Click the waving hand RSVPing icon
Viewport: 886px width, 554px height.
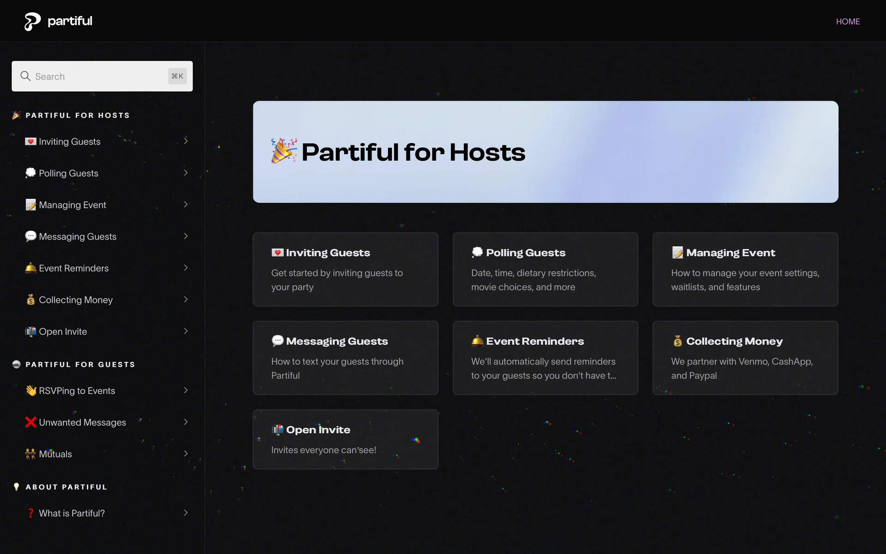[x=30, y=391]
